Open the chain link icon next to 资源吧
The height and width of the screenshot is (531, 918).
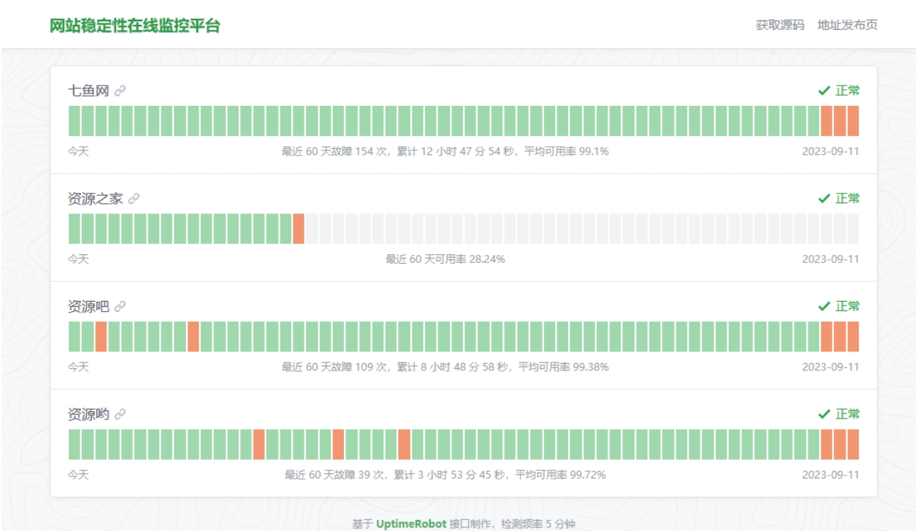[x=121, y=307]
